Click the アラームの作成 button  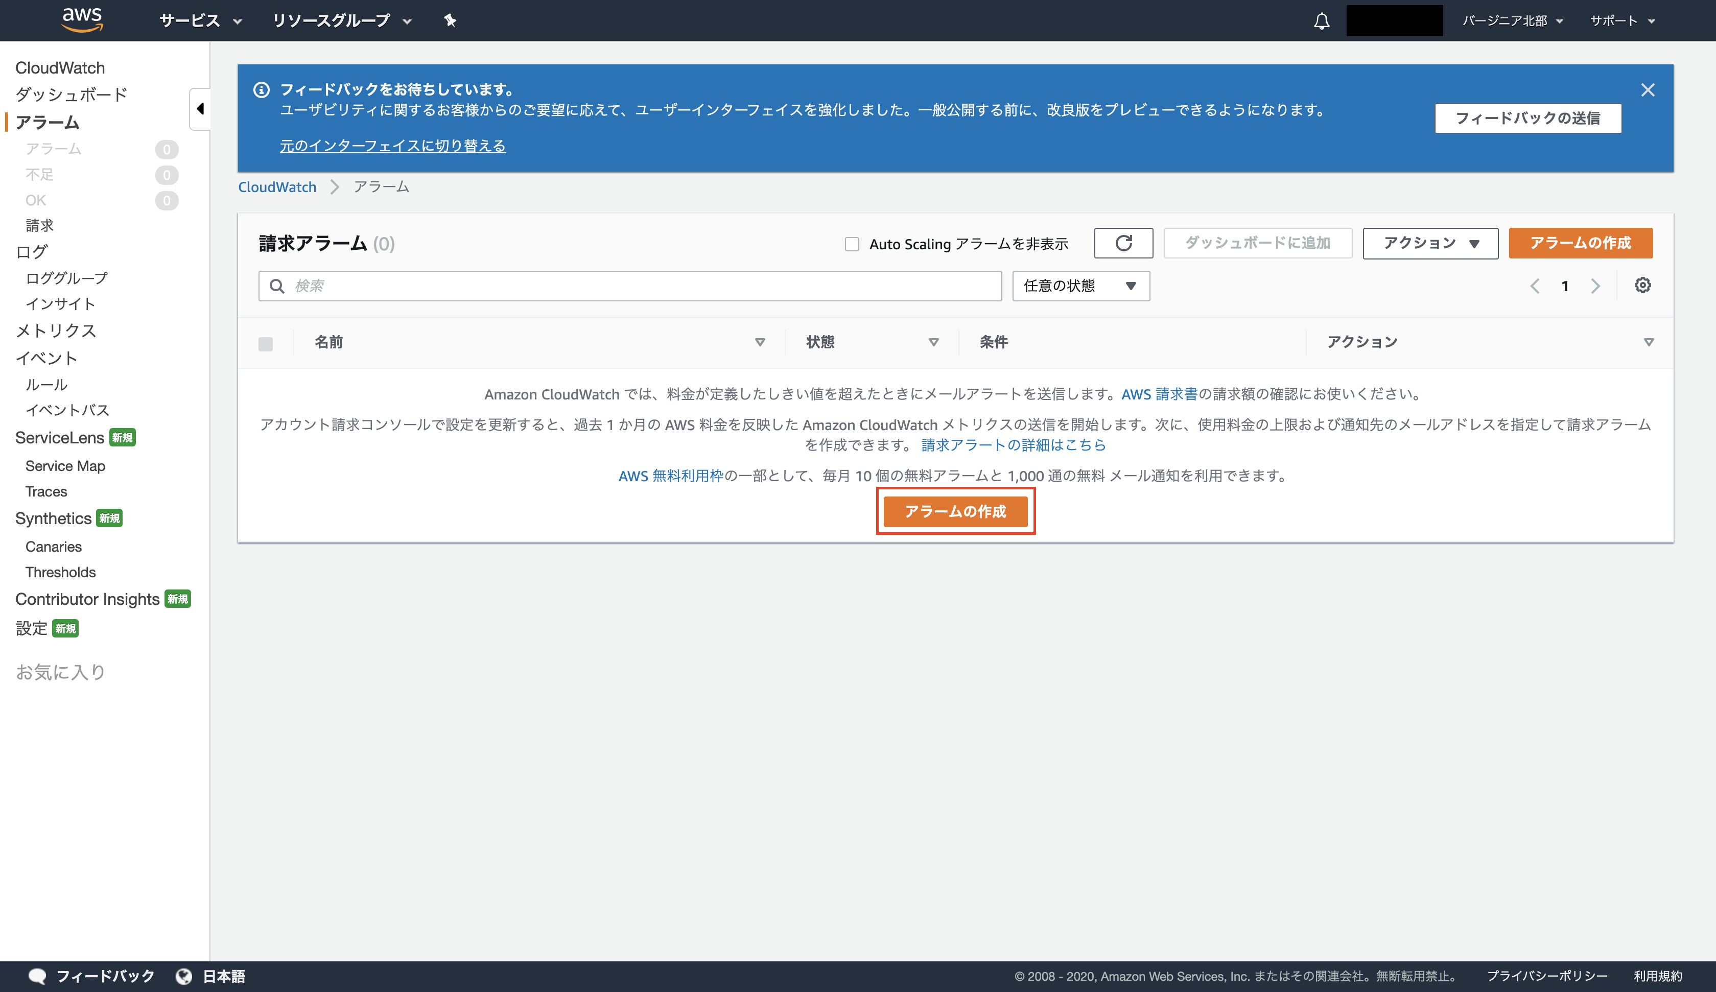pos(955,511)
